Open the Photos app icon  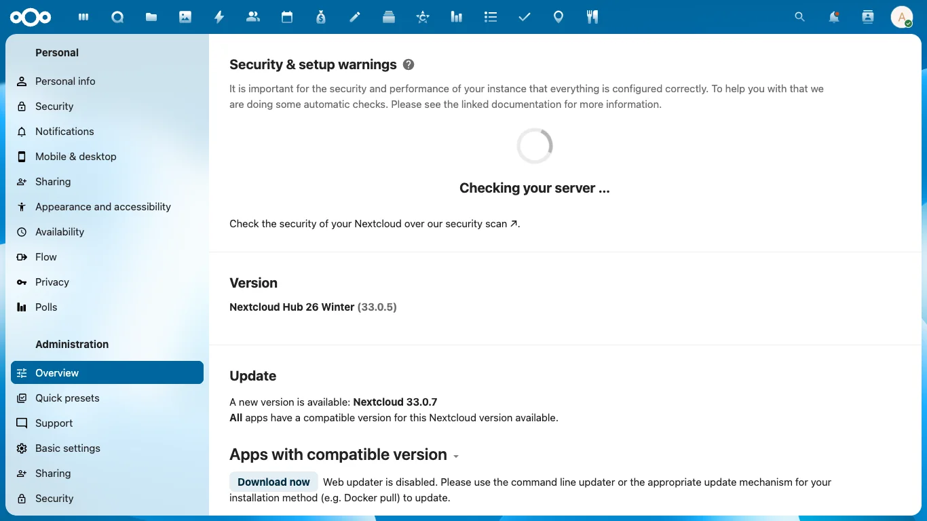point(185,17)
